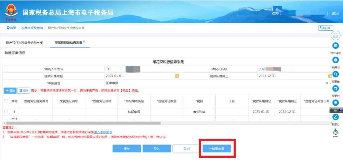Clear the 正常申报 selection with X
Screen dimensions: 343x160
click(x=327, y=83)
